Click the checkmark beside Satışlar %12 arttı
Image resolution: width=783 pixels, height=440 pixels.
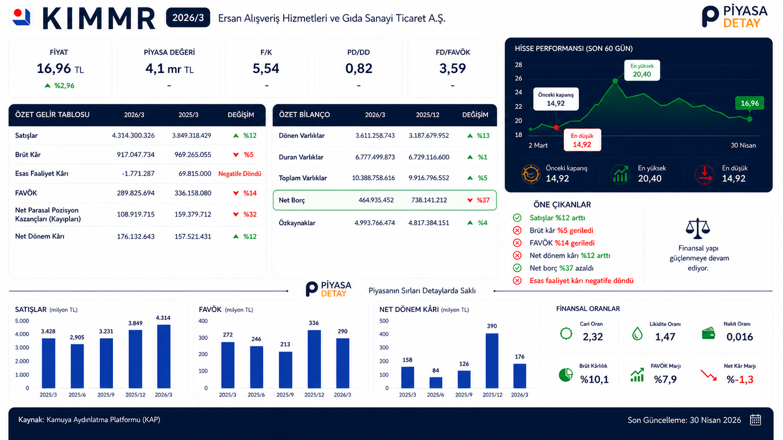(517, 218)
